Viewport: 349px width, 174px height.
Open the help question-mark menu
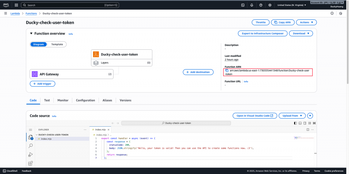(x=261, y=5)
